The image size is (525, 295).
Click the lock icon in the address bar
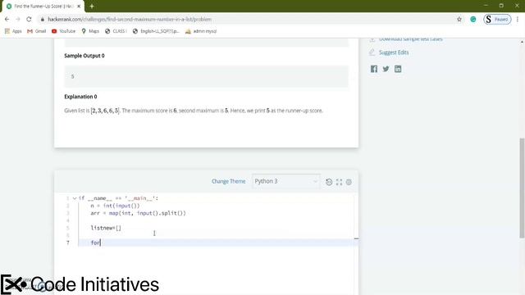pos(42,20)
